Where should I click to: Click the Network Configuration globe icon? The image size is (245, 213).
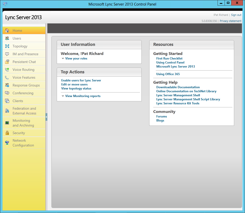pyautogui.click(x=7, y=143)
